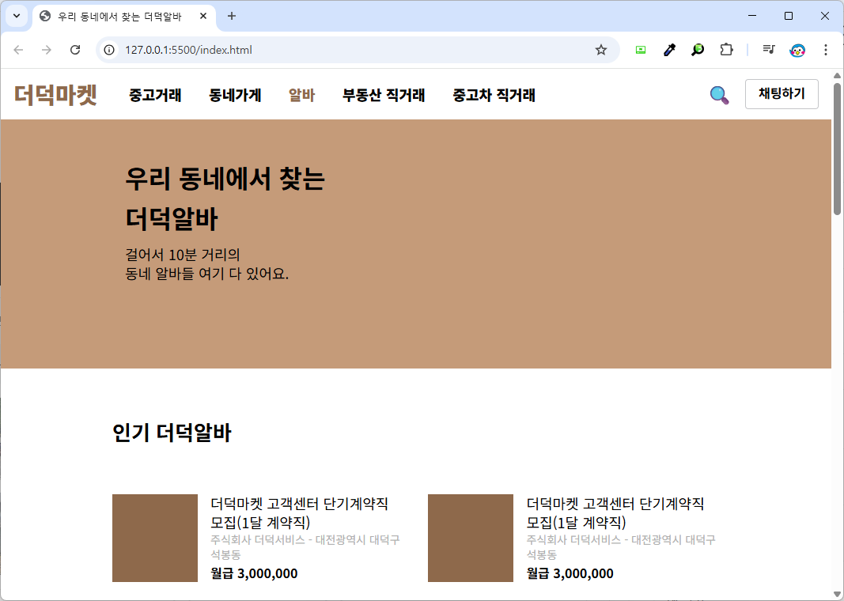The image size is (844, 601).
Task: Select the 알바 menu item
Action: [302, 95]
